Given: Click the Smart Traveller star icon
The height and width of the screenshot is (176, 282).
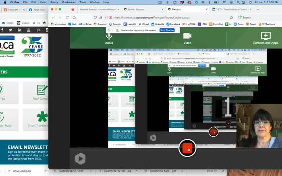Looking at the screenshot, I should coord(42,117).
